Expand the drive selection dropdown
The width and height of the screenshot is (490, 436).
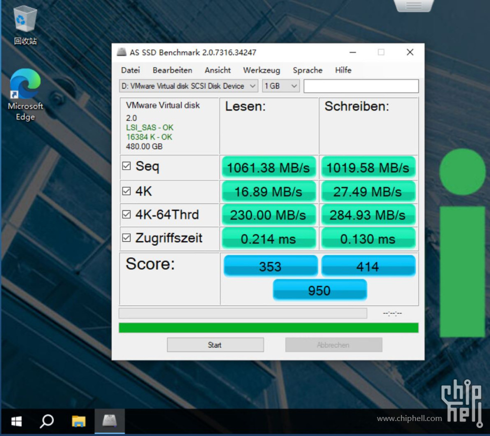(x=188, y=86)
